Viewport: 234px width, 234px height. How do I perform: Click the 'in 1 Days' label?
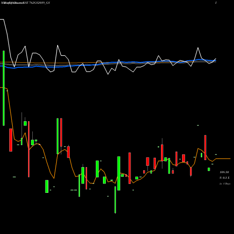click(x=225, y=184)
